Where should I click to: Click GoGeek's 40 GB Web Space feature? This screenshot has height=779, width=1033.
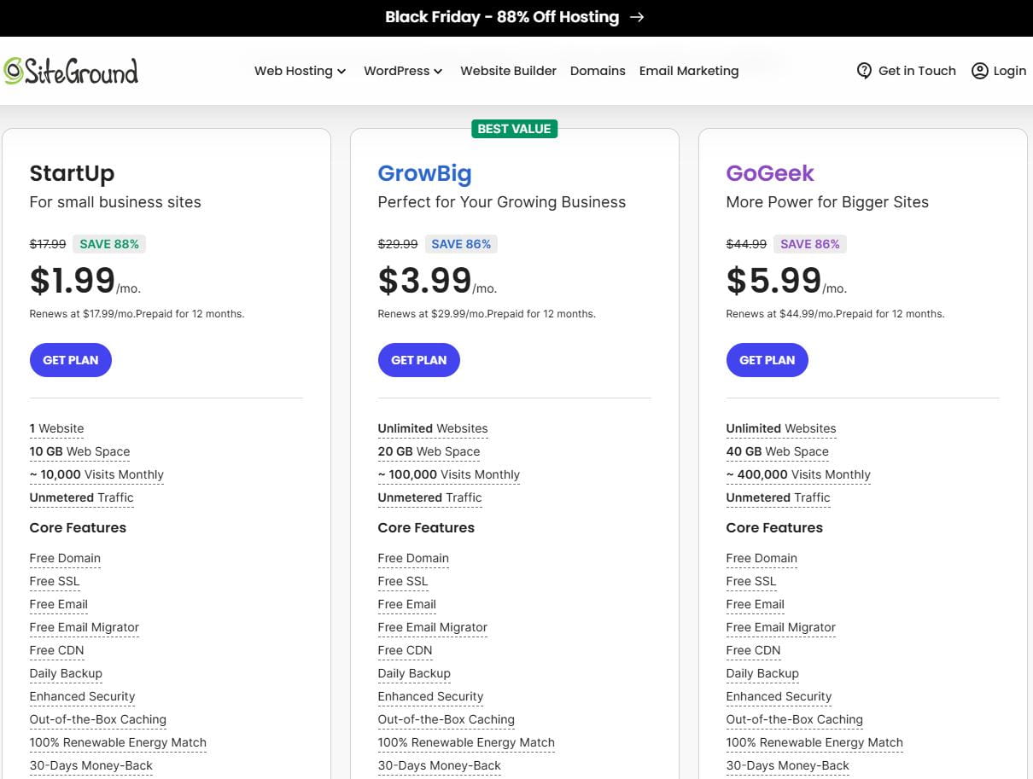tap(777, 451)
